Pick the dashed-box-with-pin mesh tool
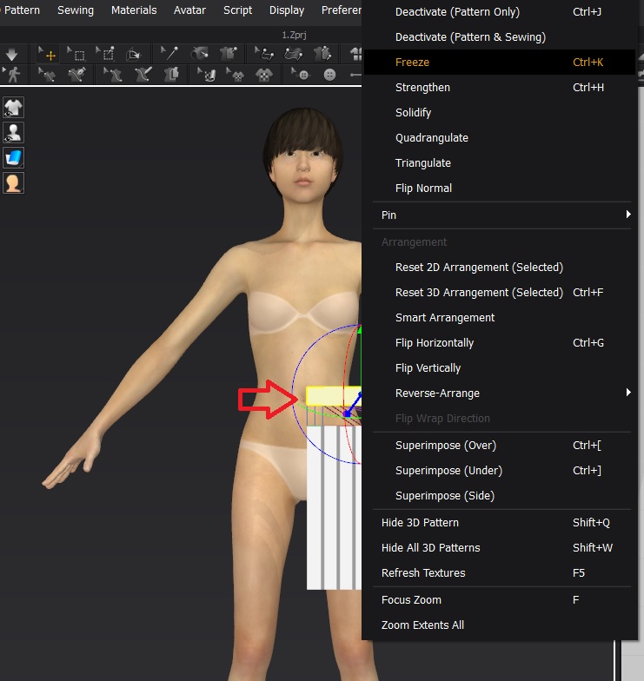644x681 pixels. point(105,54)
